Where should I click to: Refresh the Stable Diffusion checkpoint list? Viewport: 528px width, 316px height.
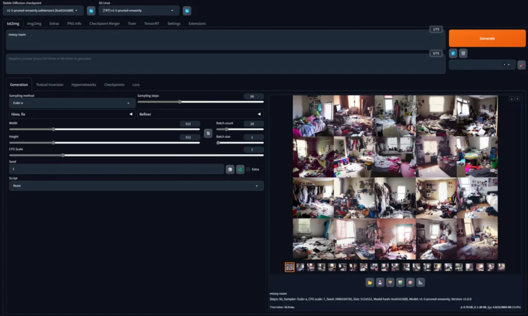tap(91, 10)
